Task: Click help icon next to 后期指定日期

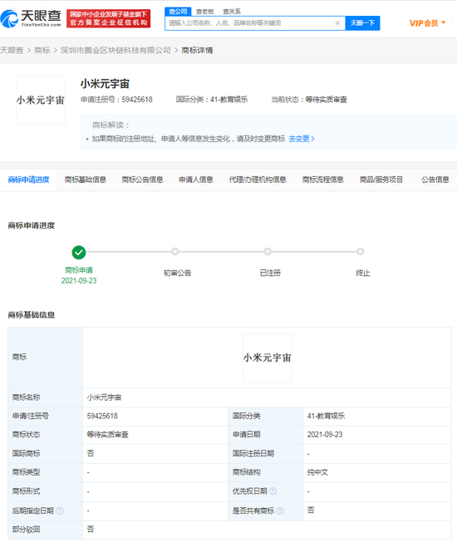Action: [x=60, y=510]
